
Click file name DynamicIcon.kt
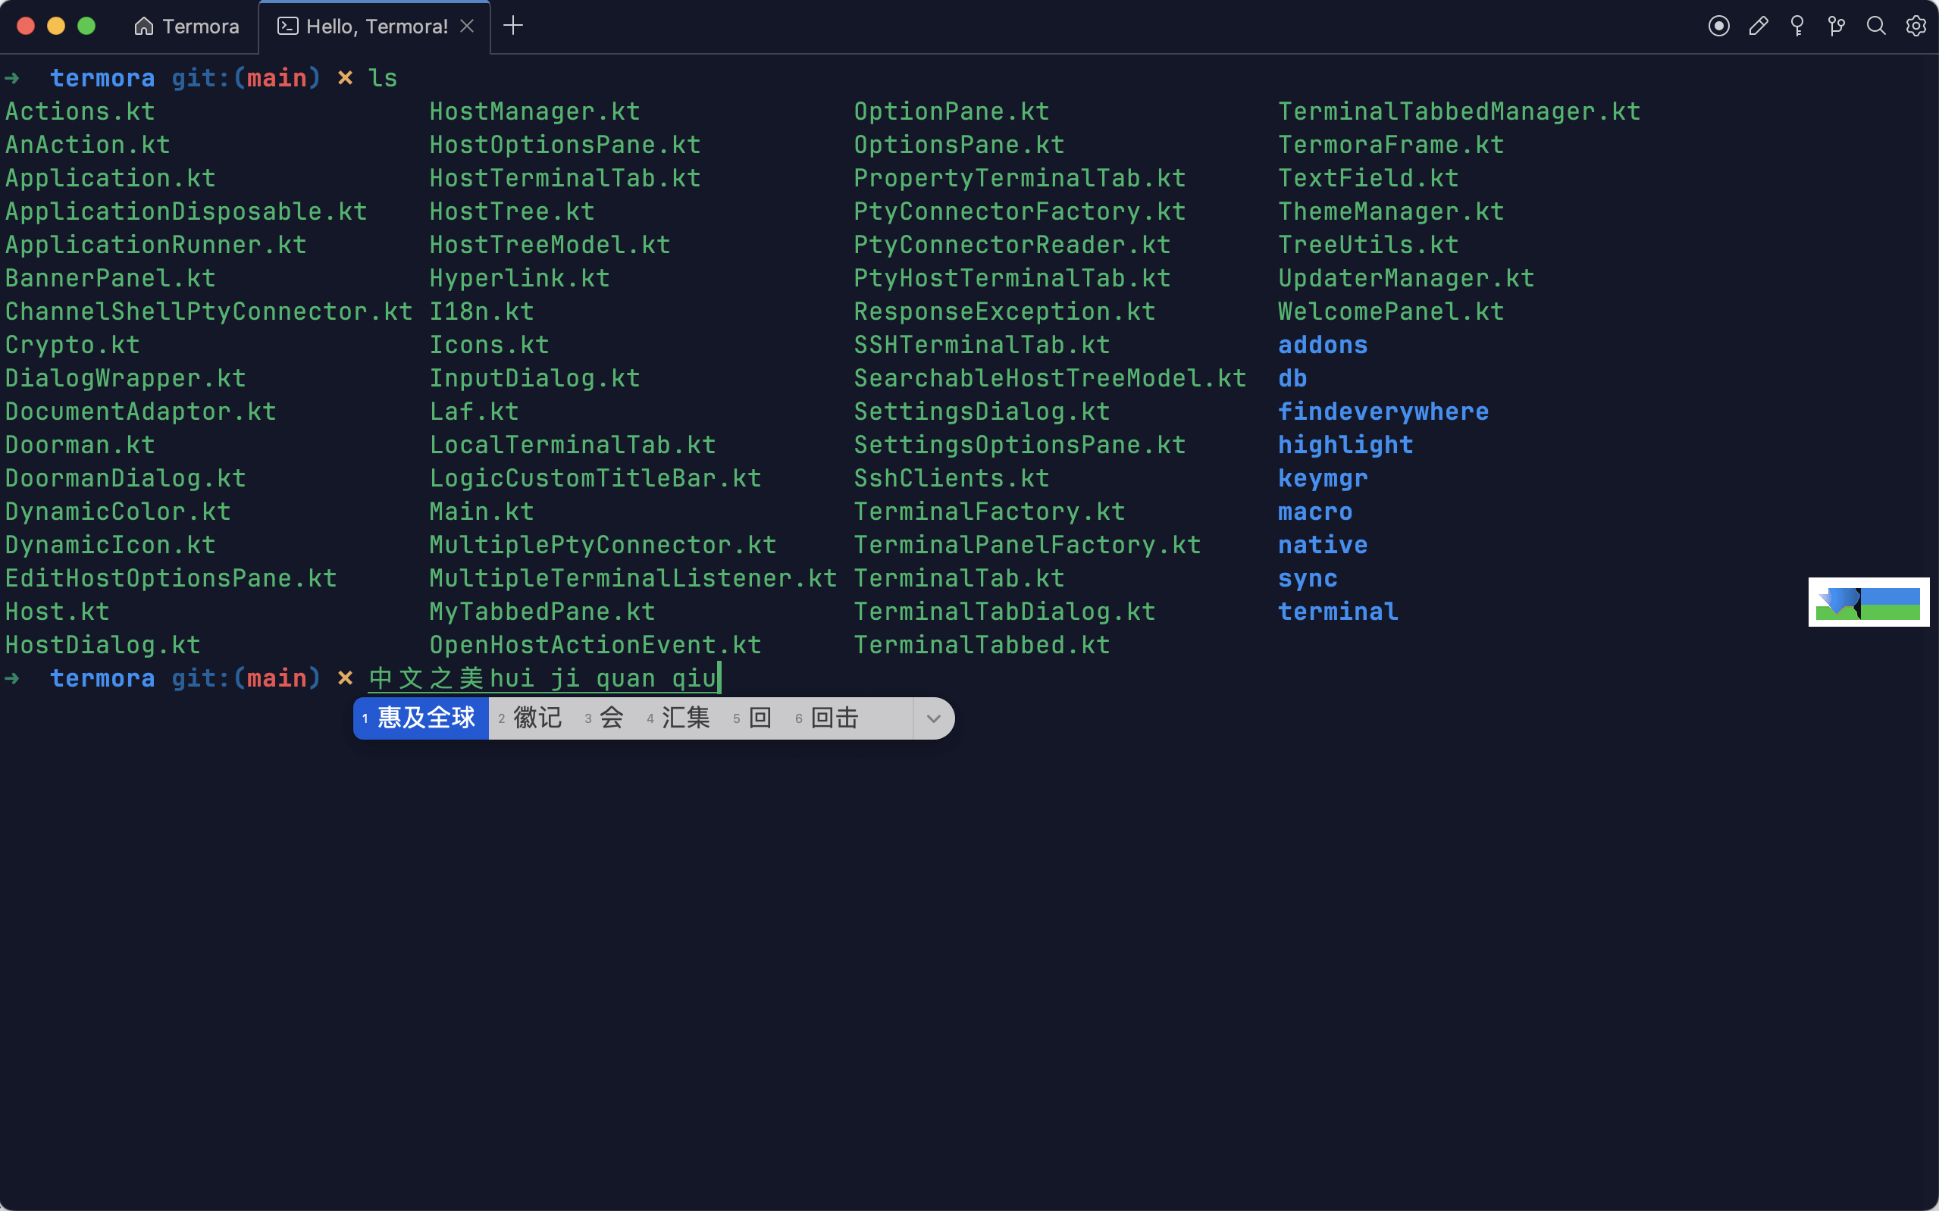111,546
